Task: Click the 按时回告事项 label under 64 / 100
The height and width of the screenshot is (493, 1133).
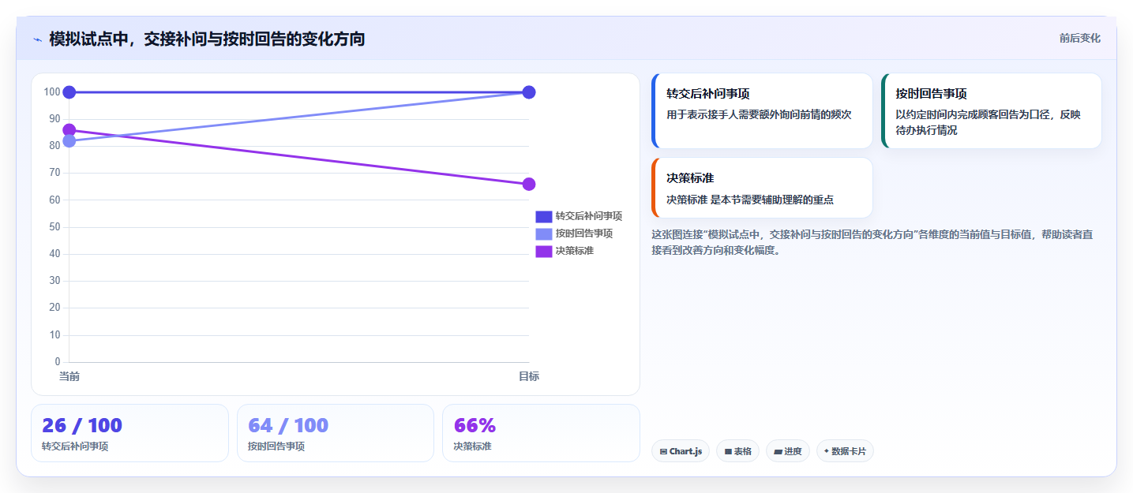Action: click(276, 446)
